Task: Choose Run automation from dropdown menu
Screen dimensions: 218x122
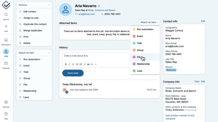Action: (145, 29)
